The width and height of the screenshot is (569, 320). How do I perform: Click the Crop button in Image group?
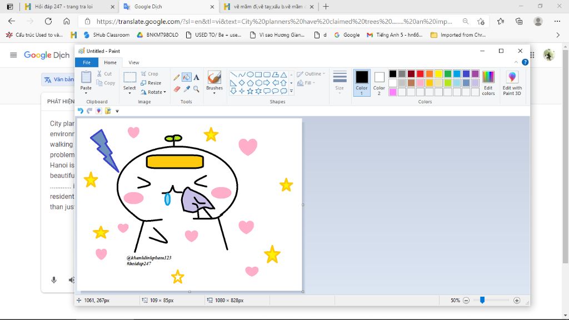[149, 74]
